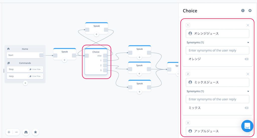Remove choice number 2 with X

248,74
